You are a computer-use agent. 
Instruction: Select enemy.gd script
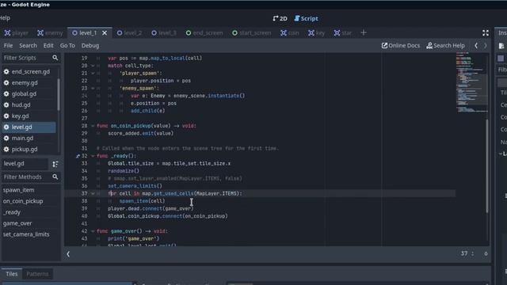(x=29, y=82)
